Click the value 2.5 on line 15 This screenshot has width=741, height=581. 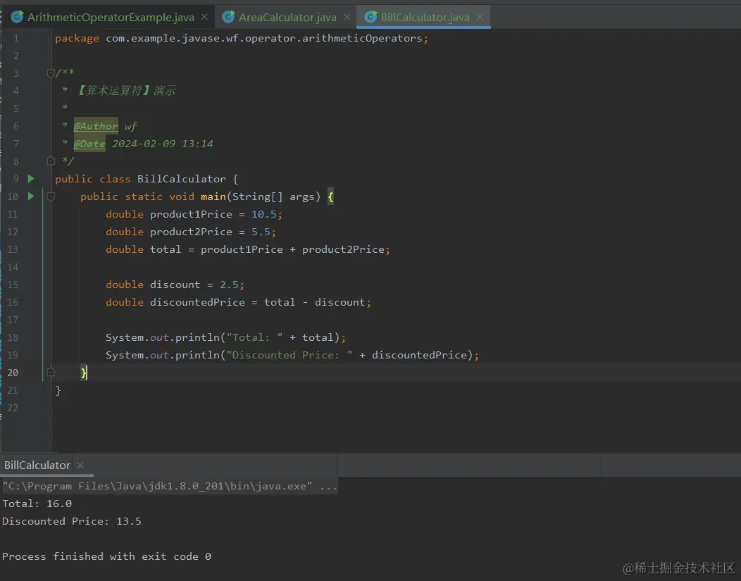pyautogui.click(x=229, y=285)
